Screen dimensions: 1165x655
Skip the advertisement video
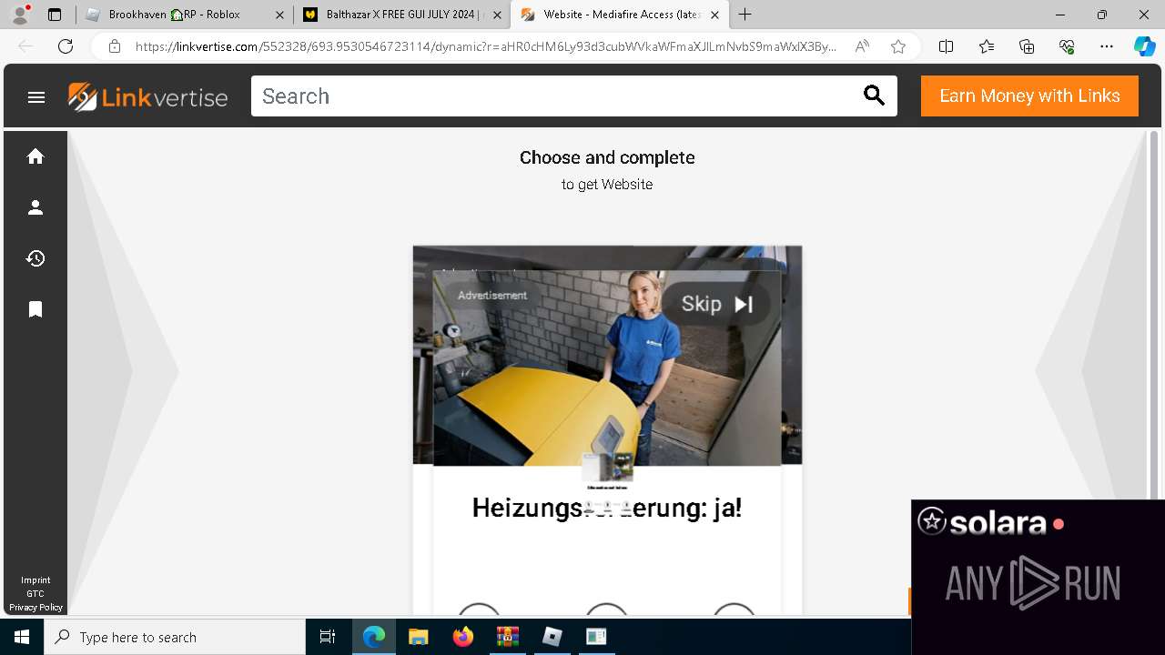717,304
